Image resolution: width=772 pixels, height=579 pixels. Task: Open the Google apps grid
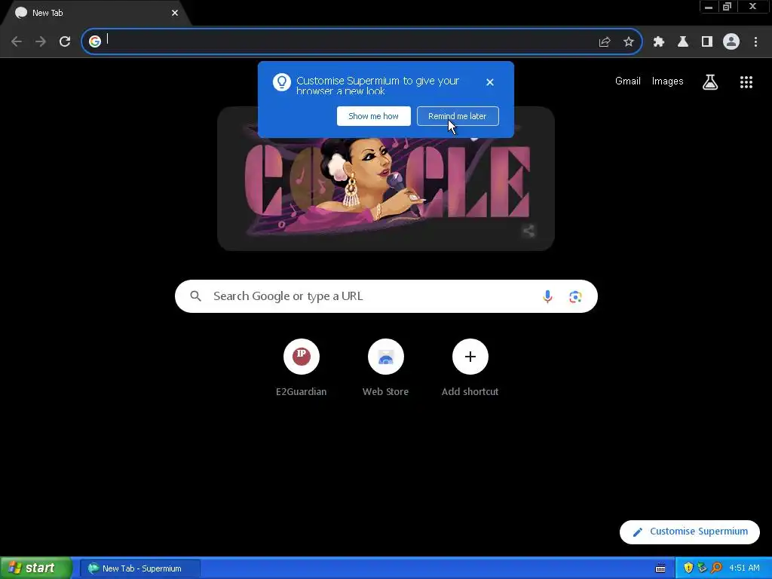(x=746, y=82)
